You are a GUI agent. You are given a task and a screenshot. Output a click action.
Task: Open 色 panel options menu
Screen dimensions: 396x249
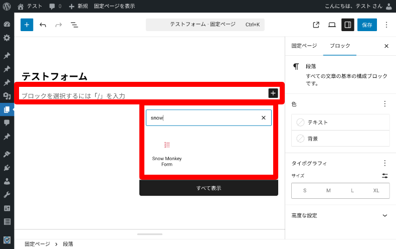click(x=385, y=104)
